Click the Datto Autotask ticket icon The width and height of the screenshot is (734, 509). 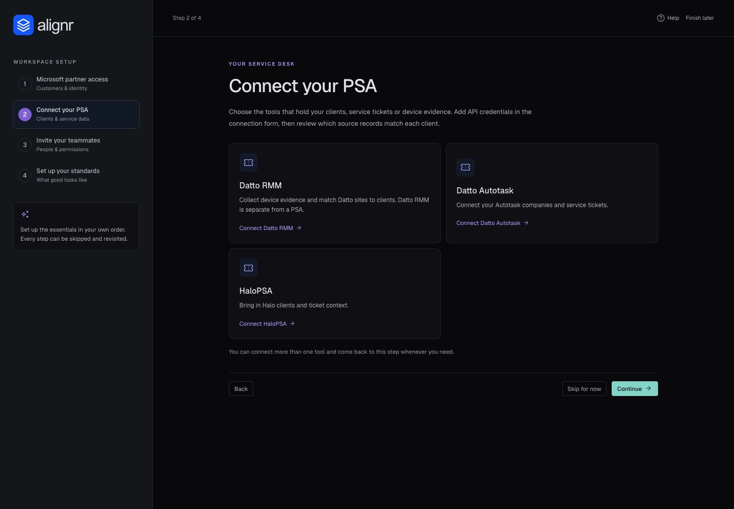point(465,167)
